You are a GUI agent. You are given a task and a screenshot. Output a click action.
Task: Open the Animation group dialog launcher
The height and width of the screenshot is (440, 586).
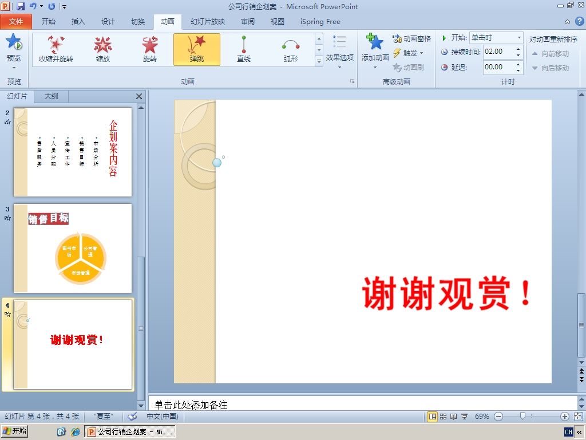point(352,81)
